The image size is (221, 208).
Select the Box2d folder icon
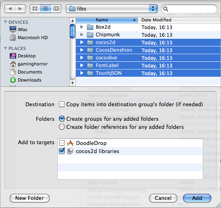click(90, 27)
